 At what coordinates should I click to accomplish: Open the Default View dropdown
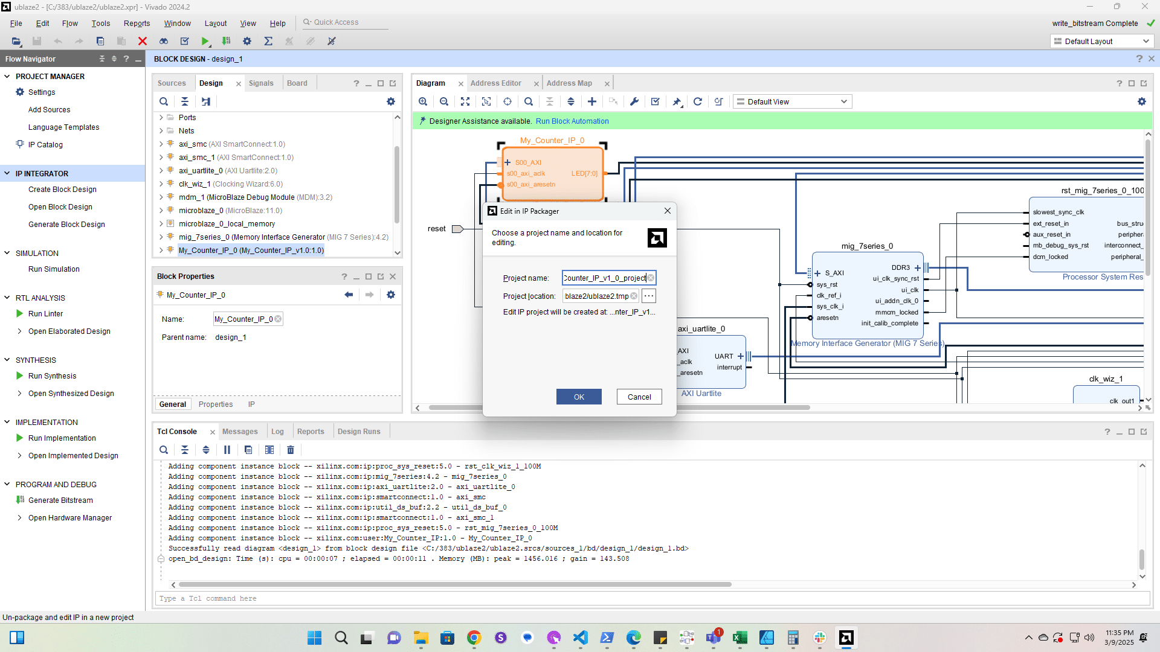793,101
